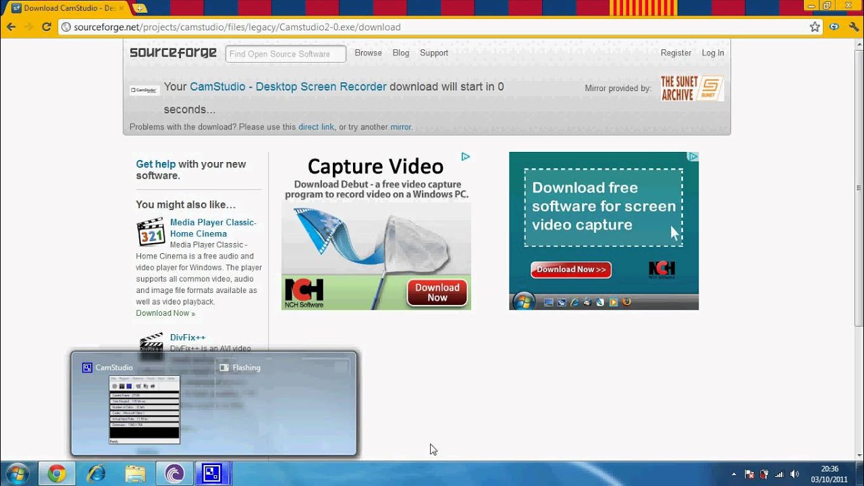Click Download free software for screen video capture text
The height and width of the screenshot is (486, 864).
(x=603, y=207)
